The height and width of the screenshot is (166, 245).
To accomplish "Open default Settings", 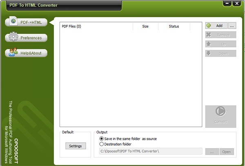I will point(76,146).
